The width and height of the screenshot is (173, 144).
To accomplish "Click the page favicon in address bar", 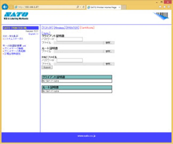I will pyautogui.click(x=16, y=7).
